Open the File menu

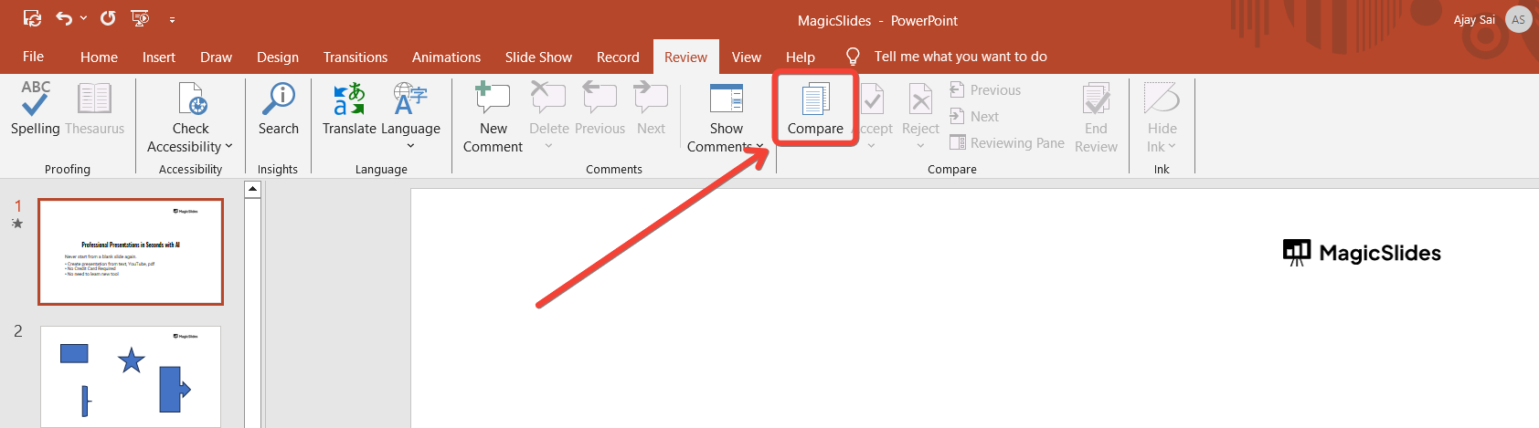coord(33,57)
